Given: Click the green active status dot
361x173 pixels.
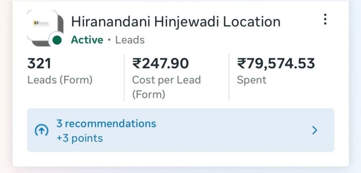Looking at the screenshot, I should click(x=57, y=40).
